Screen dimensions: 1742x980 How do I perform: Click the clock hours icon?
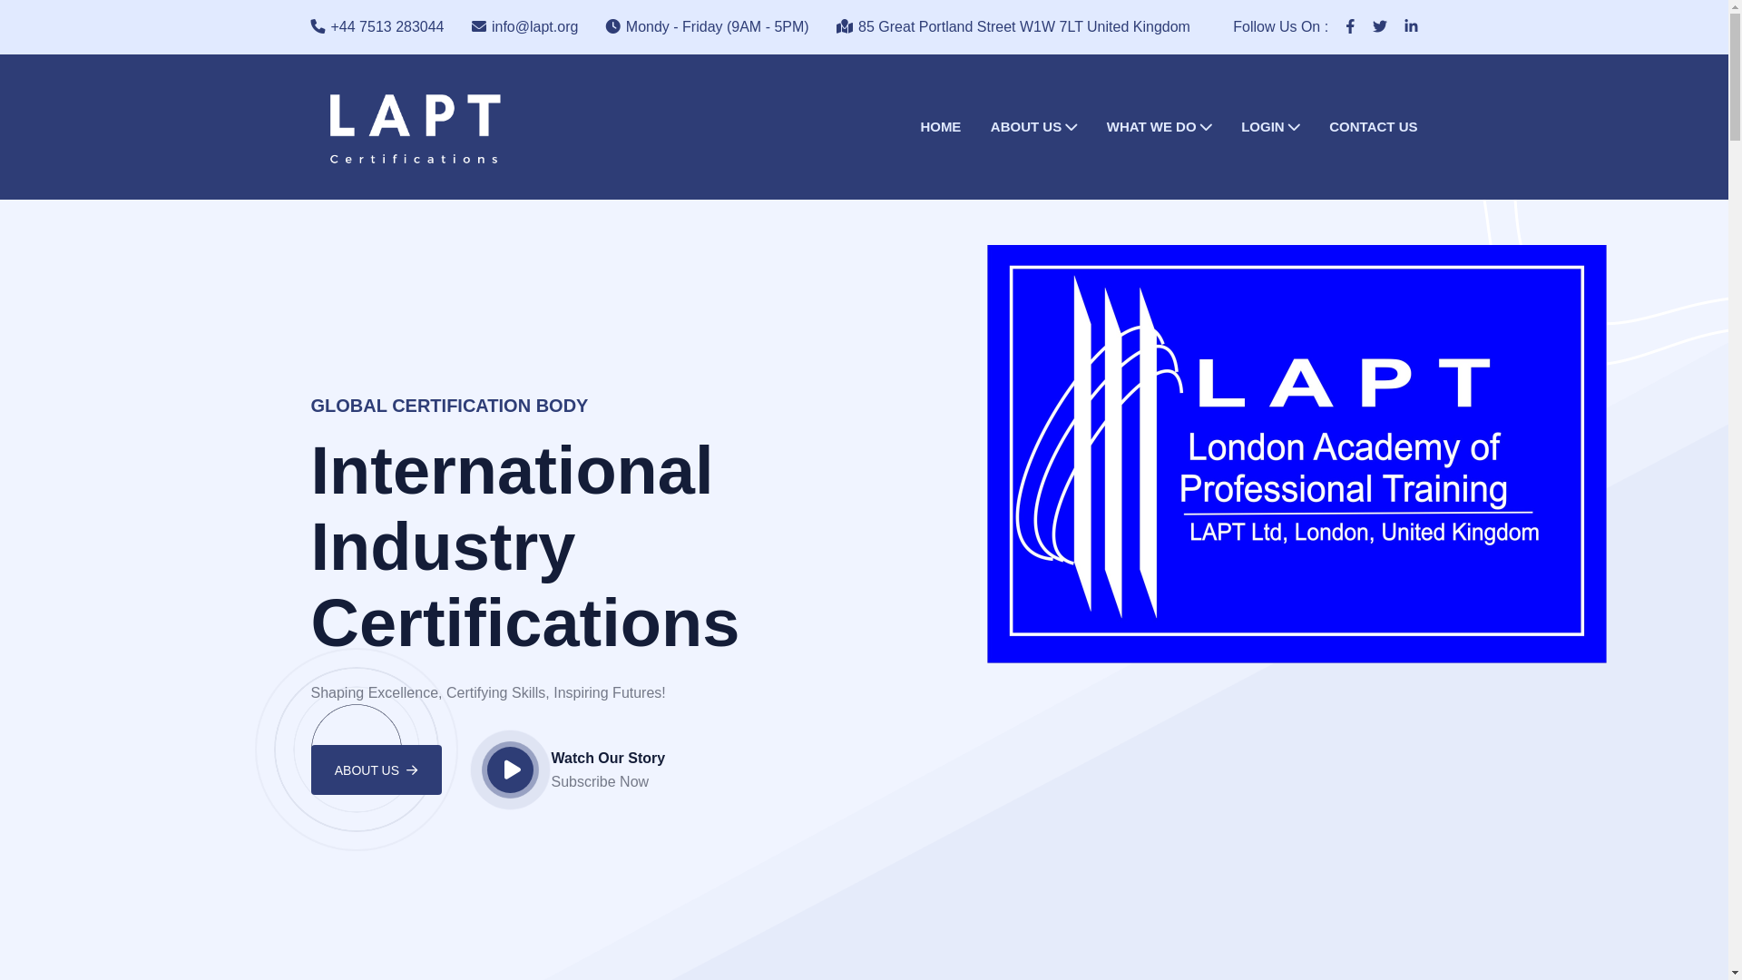pos(613,26)
